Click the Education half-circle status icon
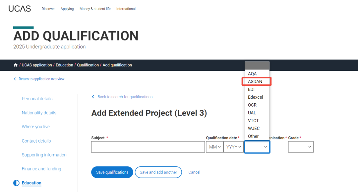The height and width of the screenshot is (192, 358). point(16,183)
